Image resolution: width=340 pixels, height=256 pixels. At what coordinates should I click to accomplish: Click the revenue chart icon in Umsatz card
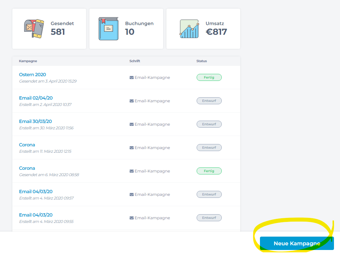189,29
